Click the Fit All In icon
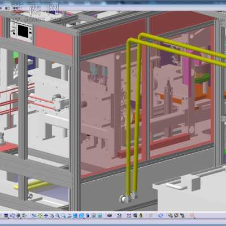 point(40,215)
